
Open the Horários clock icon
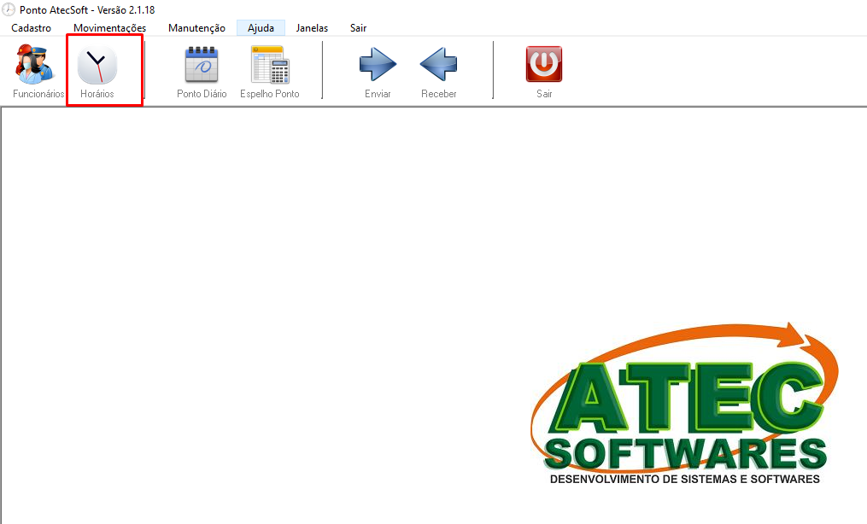pos(97,65)
